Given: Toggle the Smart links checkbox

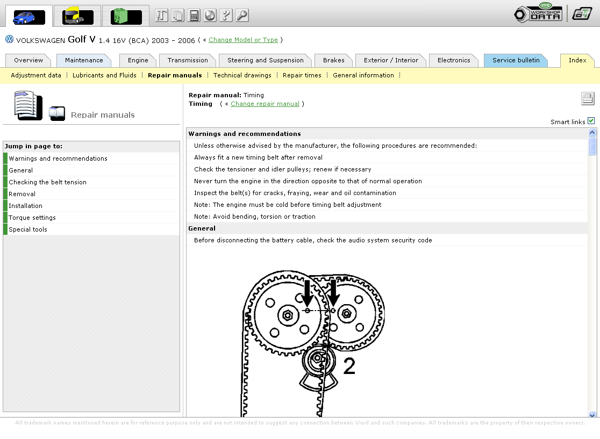Looking at the screenshot, I should (x=591, y=121).
